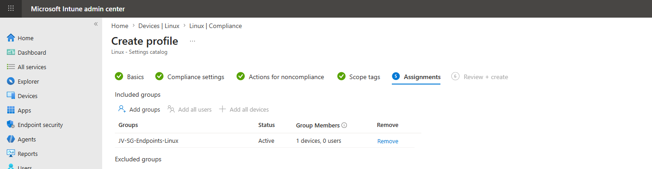
Task: Click the Home house icon in sidebar
Action: 11,38
